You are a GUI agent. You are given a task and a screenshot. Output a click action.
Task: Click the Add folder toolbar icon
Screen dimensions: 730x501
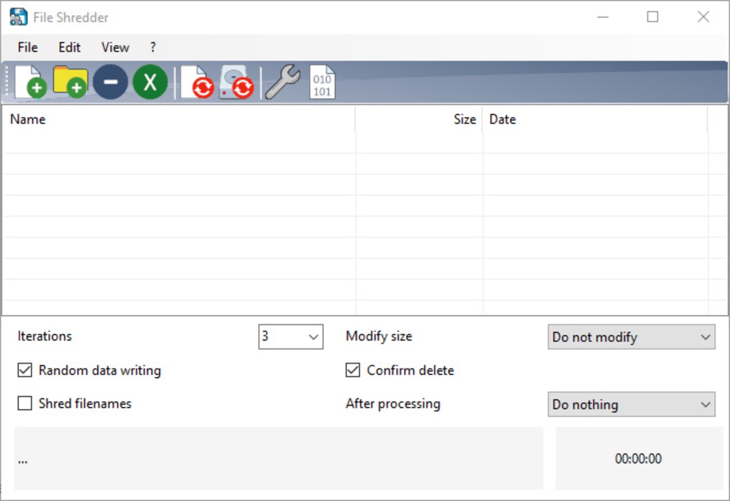[x=70, y=82]
